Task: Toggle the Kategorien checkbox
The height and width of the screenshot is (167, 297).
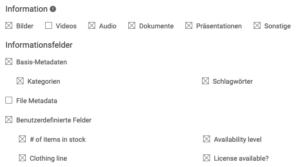Action: click(20, 81)
